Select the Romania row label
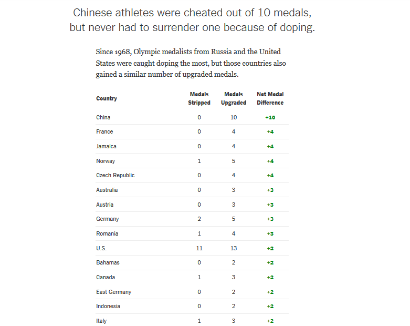The height and width of the screenshot is (326, 410). click(107, 233)
